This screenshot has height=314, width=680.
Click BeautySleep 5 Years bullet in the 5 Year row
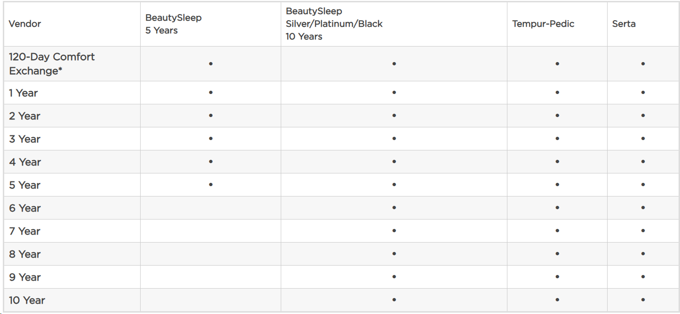tap(211, 185)
